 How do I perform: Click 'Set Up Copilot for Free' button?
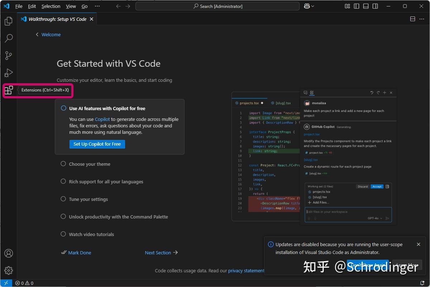coord(97,144)
